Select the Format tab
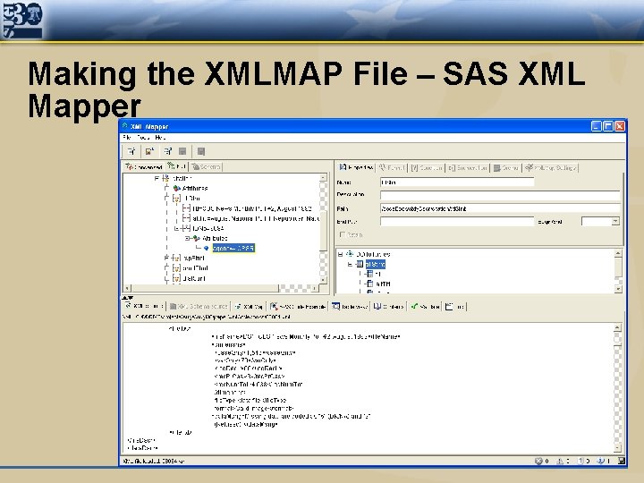This screenshot has height=483, width=644. coord(392,167)
